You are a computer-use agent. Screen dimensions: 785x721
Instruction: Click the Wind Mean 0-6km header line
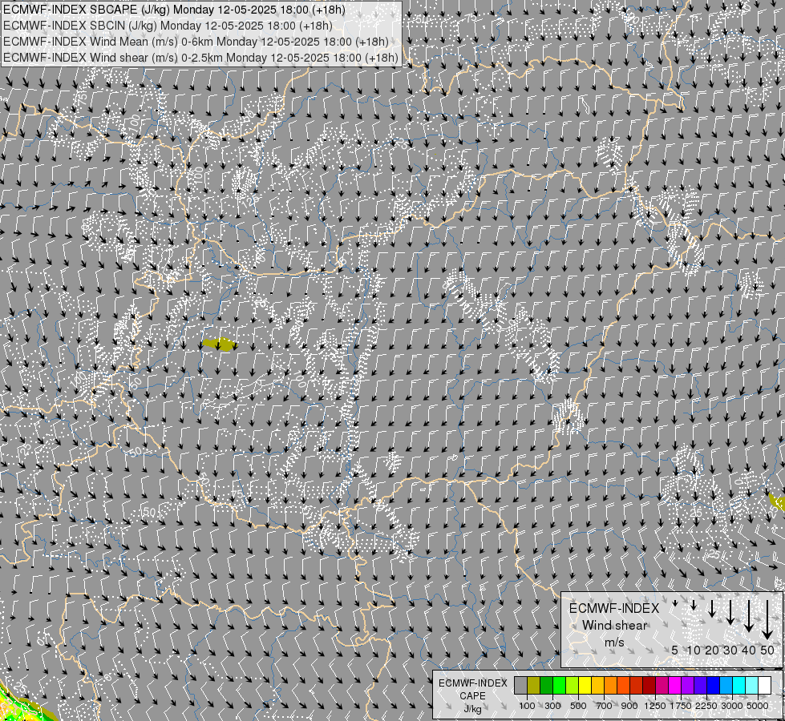[196, 42]
